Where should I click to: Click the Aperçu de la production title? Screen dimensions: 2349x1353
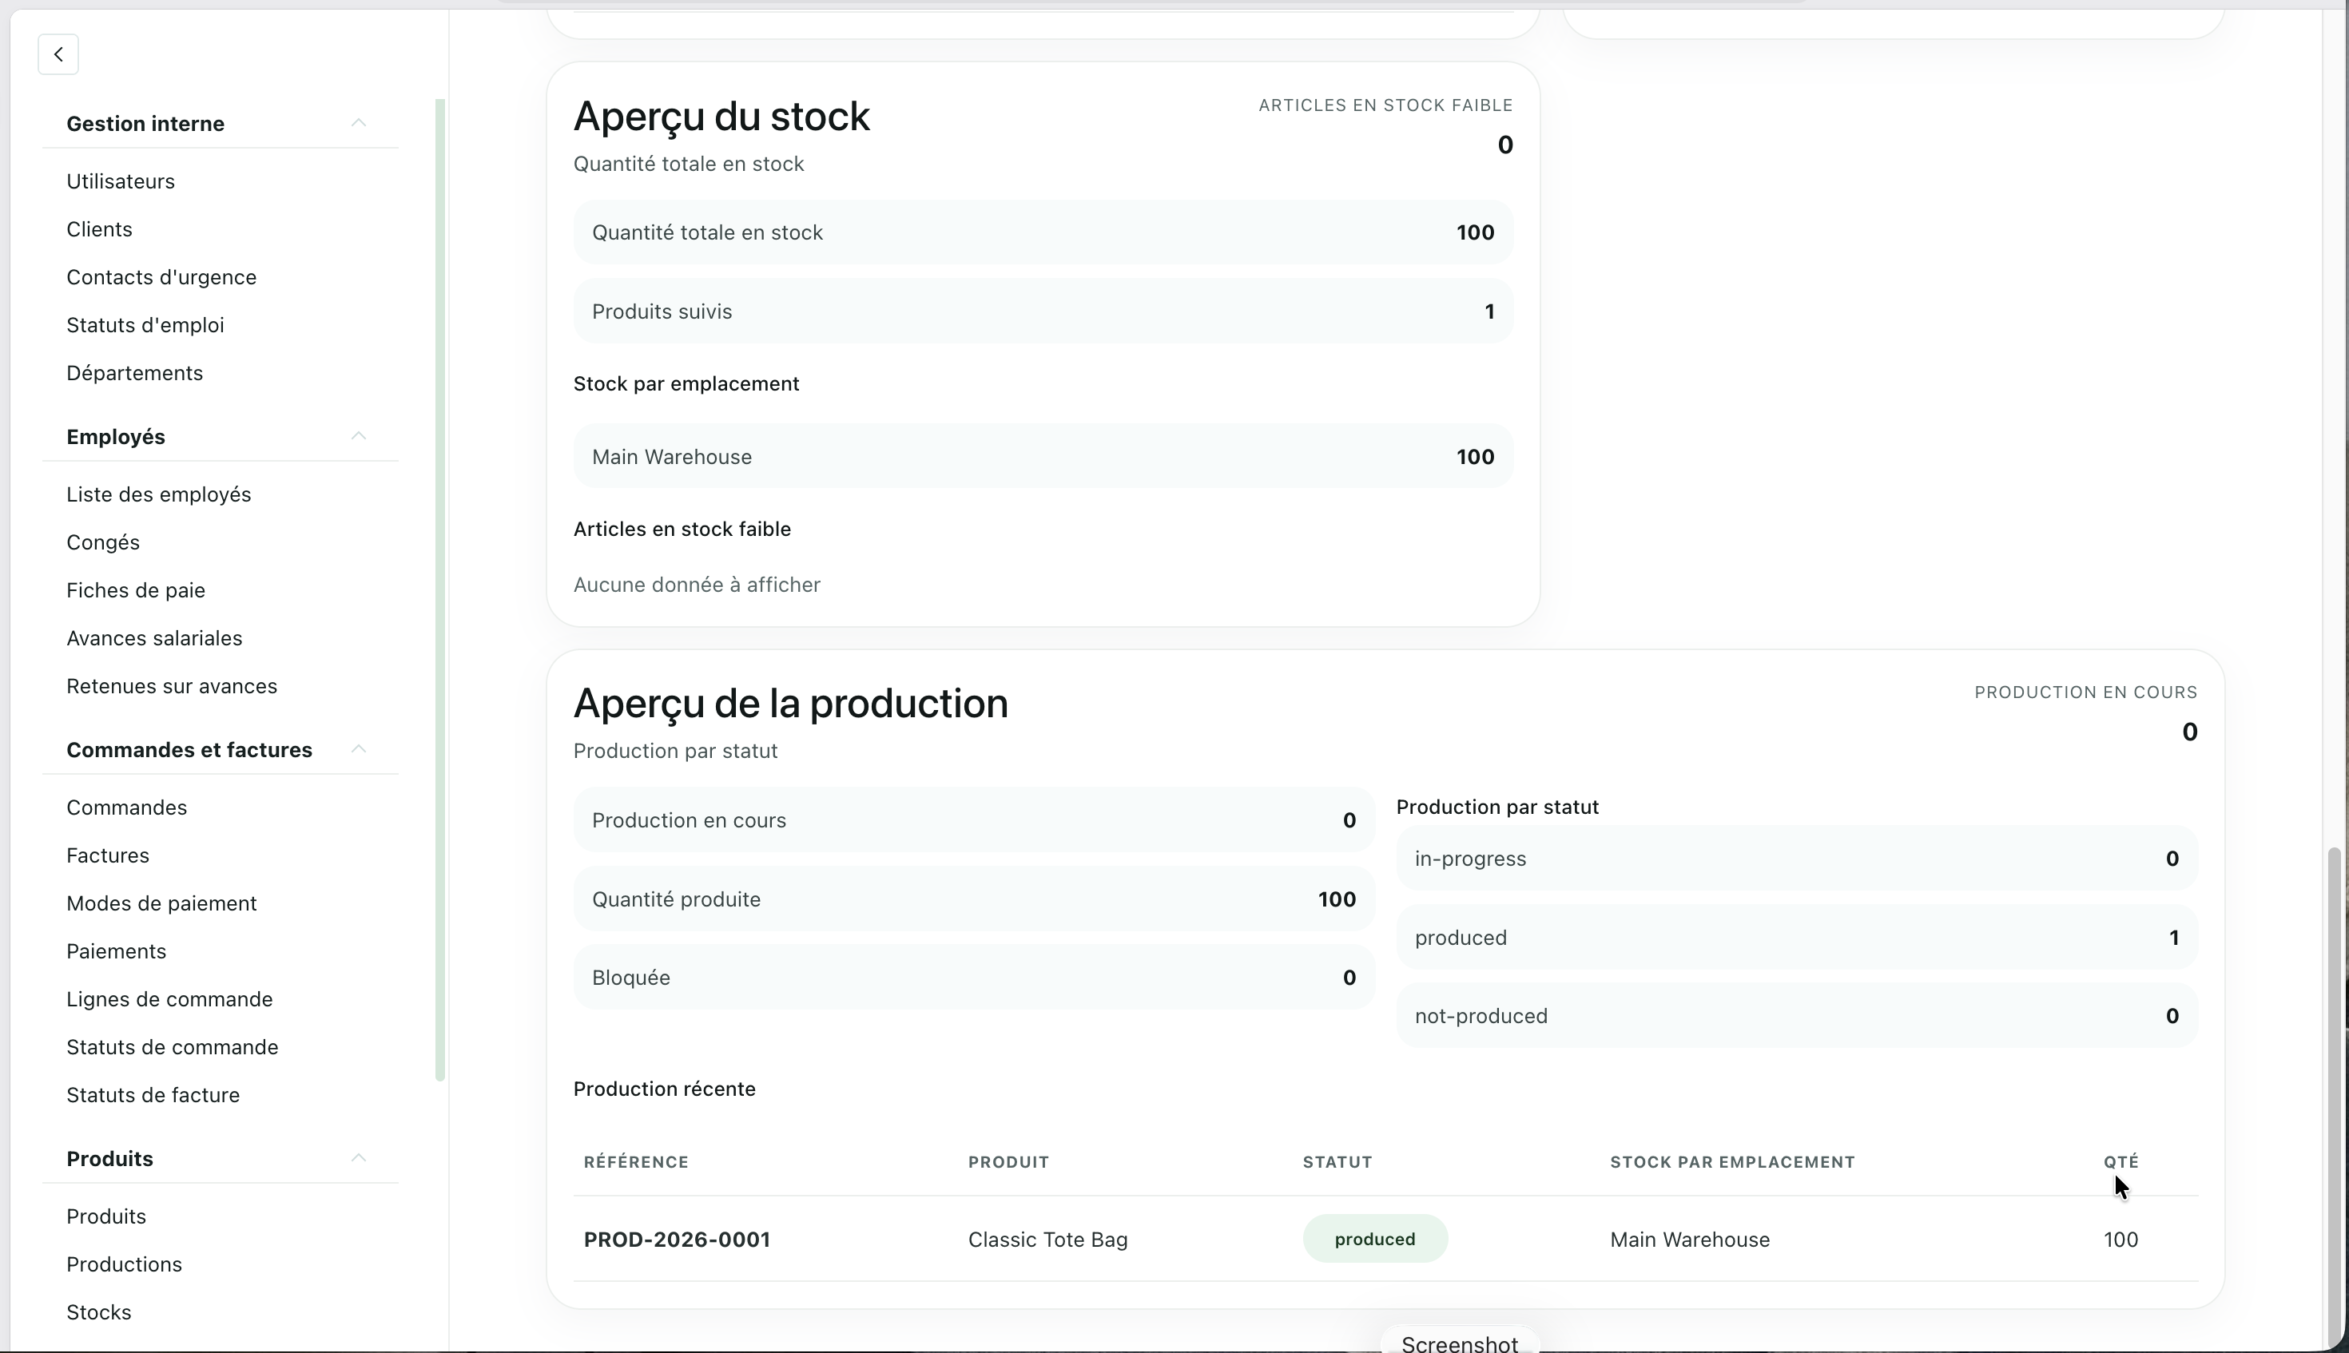(x=790, y=704)
